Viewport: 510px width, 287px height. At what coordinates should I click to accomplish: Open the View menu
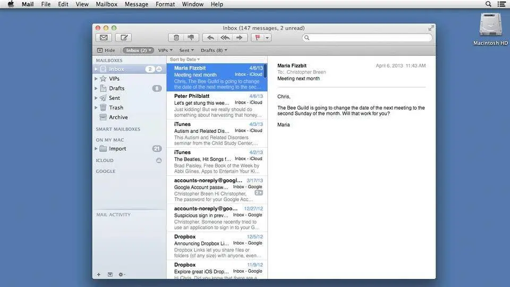coord(82,4)
